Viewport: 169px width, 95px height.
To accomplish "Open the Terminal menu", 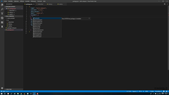I will [x=40, y=1].
